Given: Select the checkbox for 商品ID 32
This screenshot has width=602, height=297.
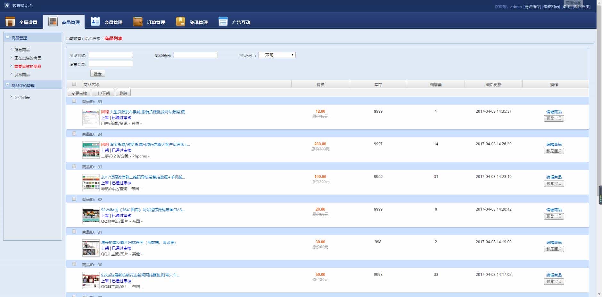Looking at the screenshot, I should click(x=74, y=199).
